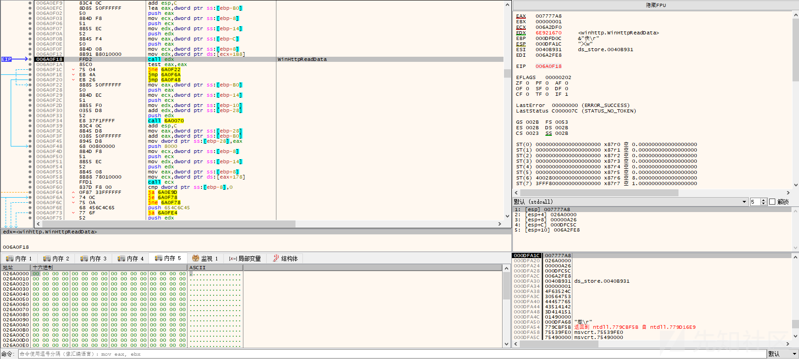Click the registers panel scroll-down arrow
The image size is (799, 359).
coord(795,185)
